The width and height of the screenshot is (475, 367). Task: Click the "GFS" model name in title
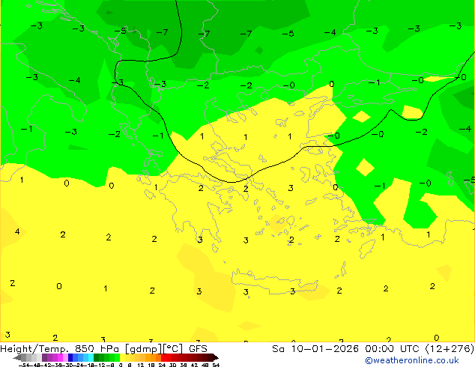point(198,349)
